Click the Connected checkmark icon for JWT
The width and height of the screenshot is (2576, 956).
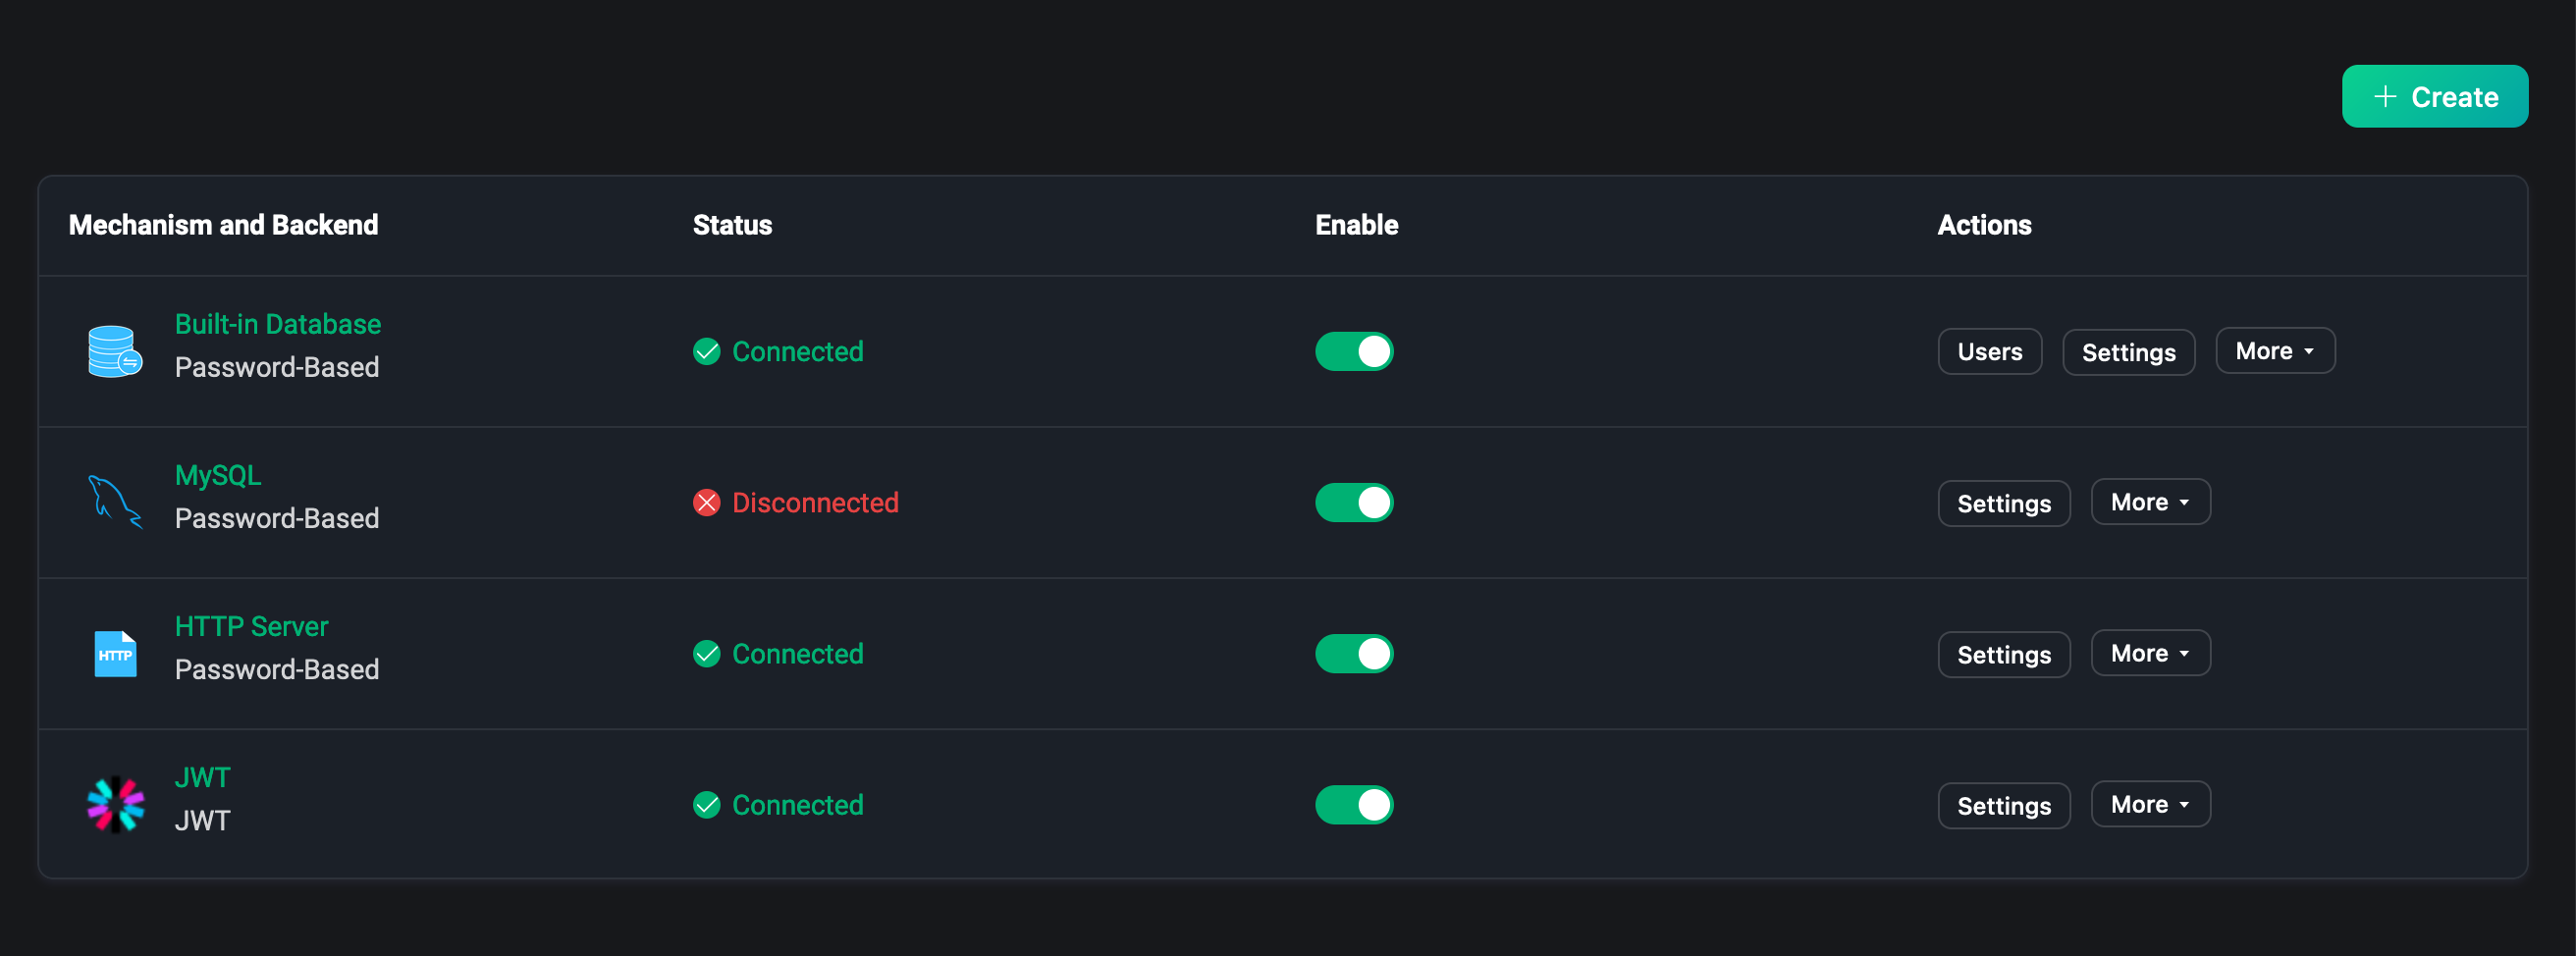coord(707,805)
